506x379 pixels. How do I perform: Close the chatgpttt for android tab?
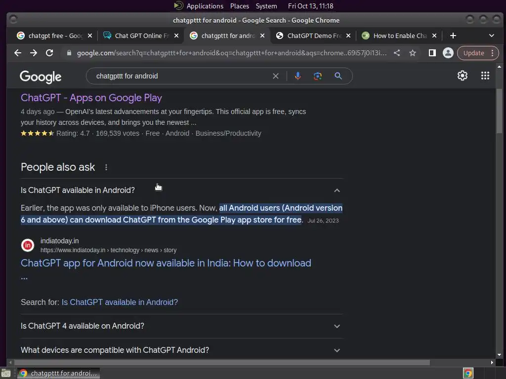[x=262, y=36]
